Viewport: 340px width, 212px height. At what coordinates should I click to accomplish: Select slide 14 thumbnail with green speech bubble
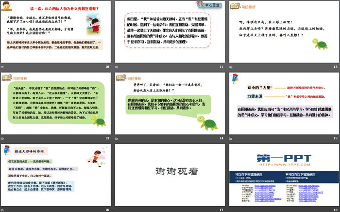[x=170, y=103]
